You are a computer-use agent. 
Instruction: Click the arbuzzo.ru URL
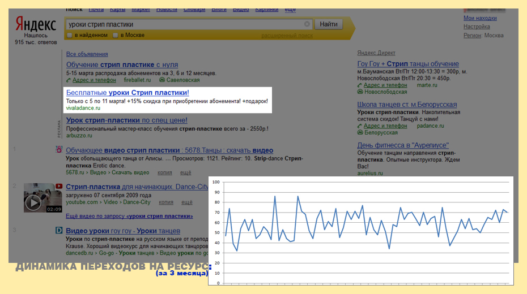pyautogui.click(x=79, y=136)
